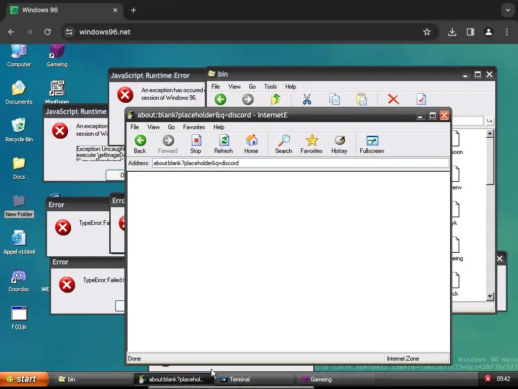
Task: Click bin window scrollbar down arrow
Action: 490,296
